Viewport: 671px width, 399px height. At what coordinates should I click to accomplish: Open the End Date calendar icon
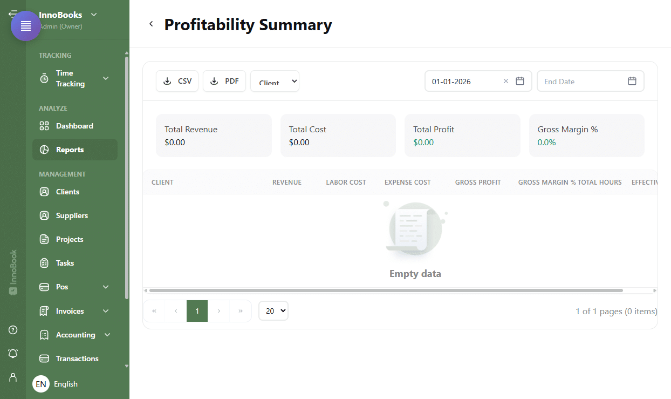(x=632, y=81)
